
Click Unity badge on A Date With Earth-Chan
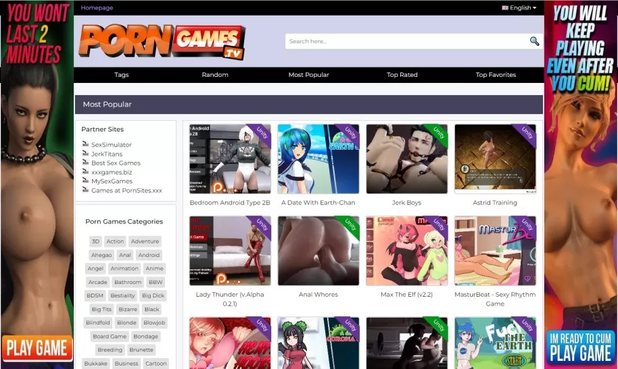pyautogui.click(x=350, y=134)
